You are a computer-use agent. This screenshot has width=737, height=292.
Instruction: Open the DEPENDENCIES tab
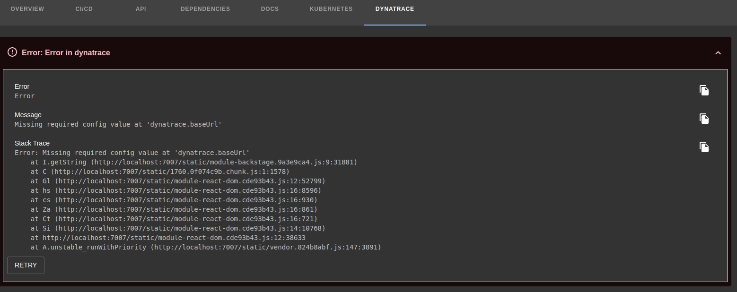pyautogui.click(x=205, y=9)
